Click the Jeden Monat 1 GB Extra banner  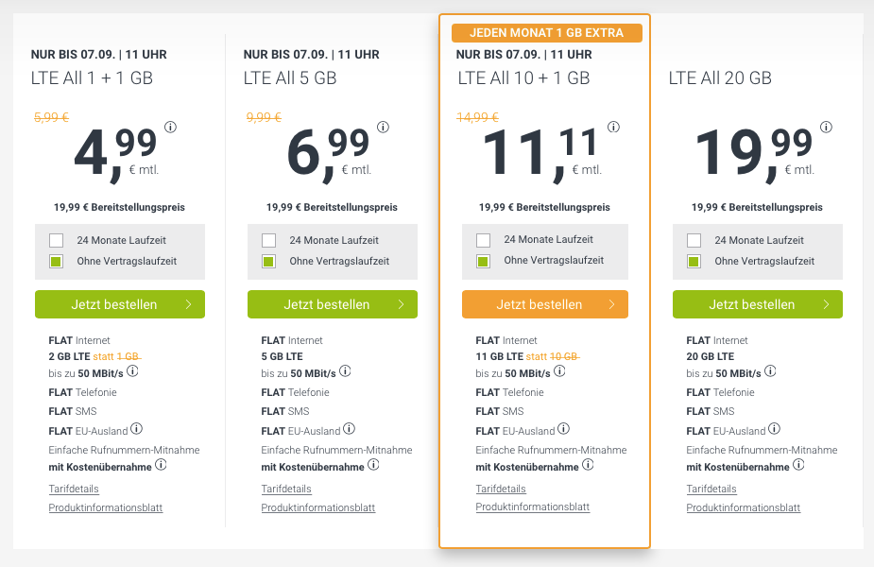click(545, 33)
